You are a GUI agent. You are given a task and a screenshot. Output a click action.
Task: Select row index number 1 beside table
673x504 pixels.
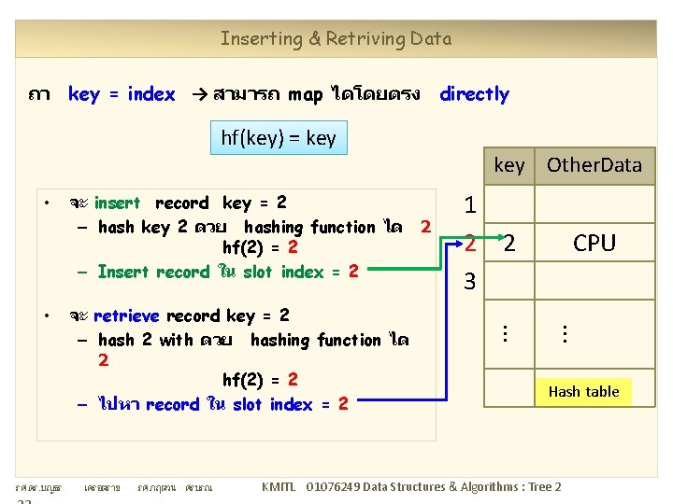470,204
